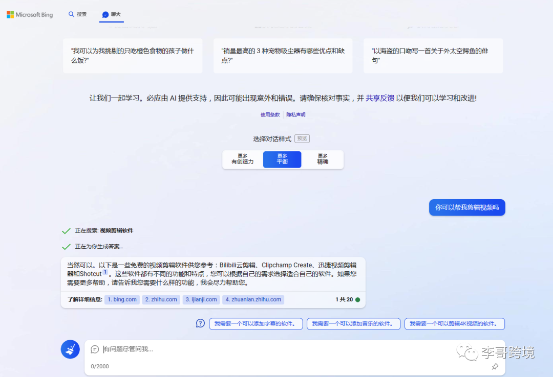Click the new topic broom button
This screenshot has width=553, height=377.
[x=70, y=349]
